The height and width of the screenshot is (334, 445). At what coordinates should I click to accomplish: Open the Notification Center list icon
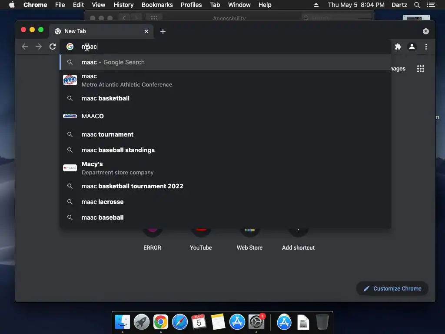point(431,5)
